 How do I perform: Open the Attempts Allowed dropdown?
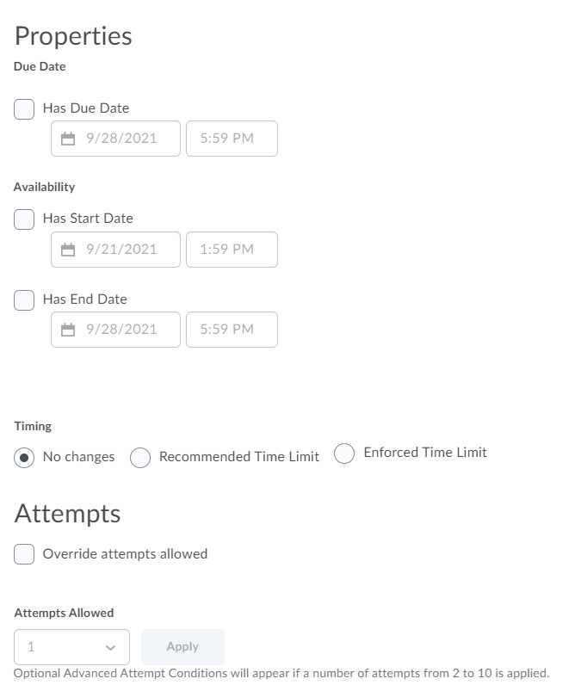click(x=71, y=647)
